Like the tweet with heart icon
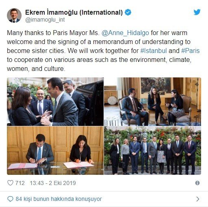 click(x=10, y=183)
